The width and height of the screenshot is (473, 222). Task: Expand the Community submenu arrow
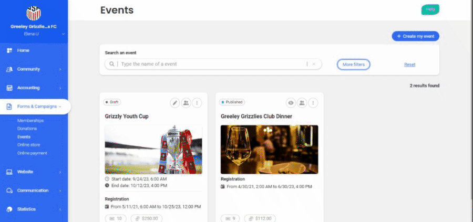pyautogui.click(x=60, y=70)
